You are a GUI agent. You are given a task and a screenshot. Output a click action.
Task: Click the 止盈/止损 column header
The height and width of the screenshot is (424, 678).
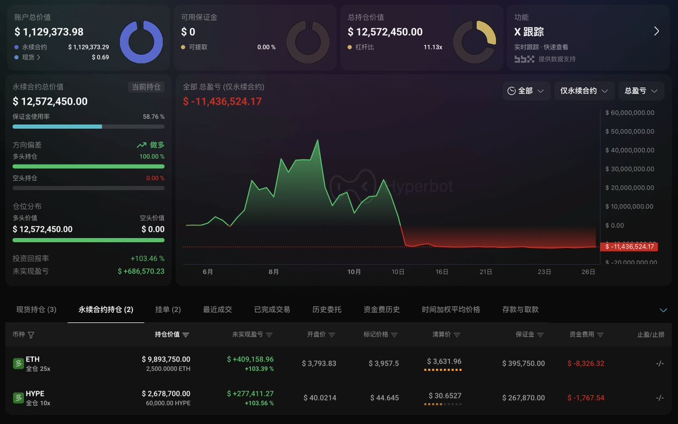point(651,335)
